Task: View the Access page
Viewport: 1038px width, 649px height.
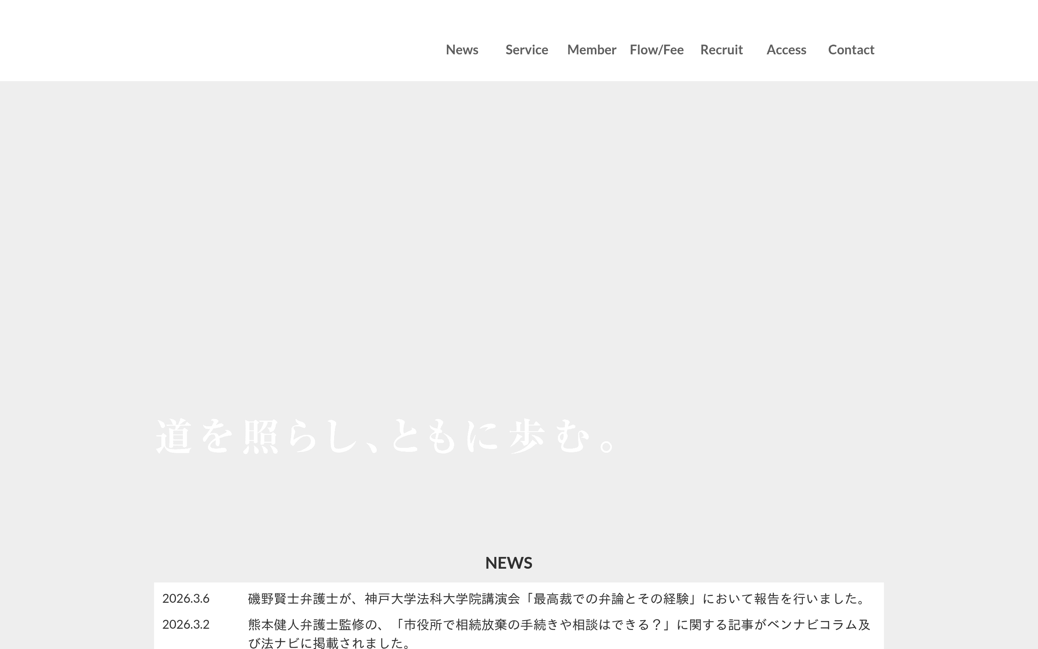Action: 786,50
